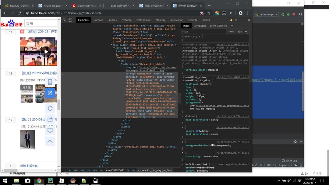The width and height of the screenshot is (329, 185).
Task: Toggle the device toolbar icon
Action: click(x=70, y=20)
